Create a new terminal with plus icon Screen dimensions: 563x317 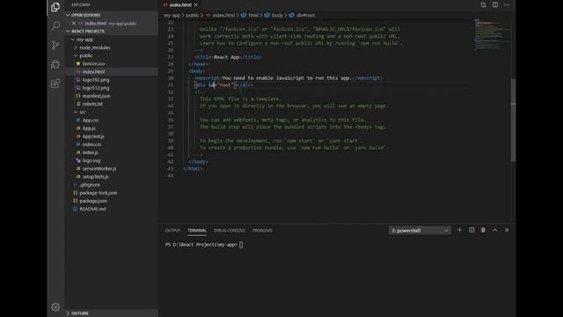tap(459, 230)
